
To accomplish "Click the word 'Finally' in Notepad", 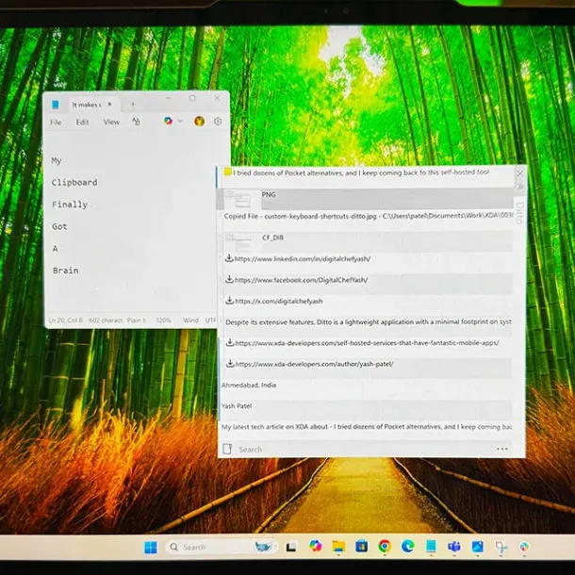I will tap(70, 205).
